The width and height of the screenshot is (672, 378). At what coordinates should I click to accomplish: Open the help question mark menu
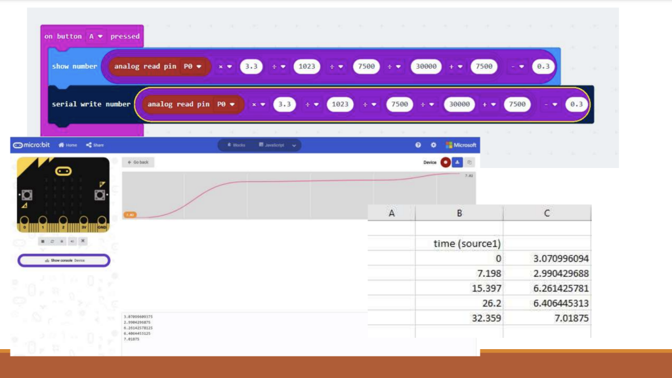[418, 145]
